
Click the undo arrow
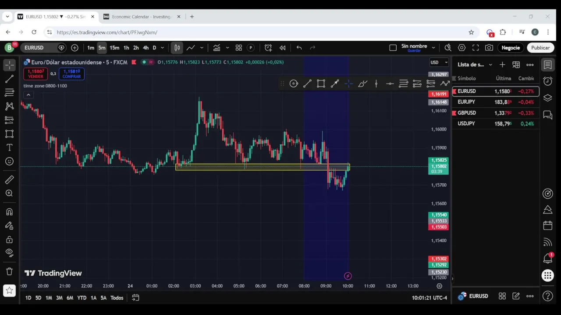299,48
